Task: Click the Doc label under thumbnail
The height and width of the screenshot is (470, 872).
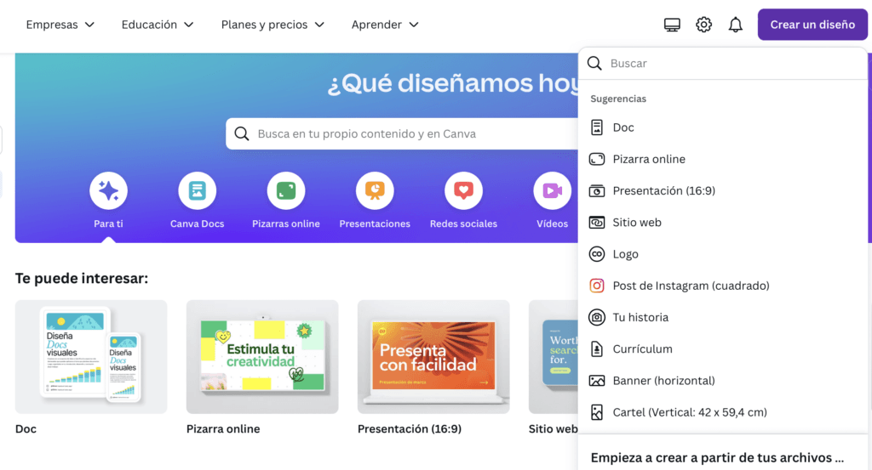Action: tap(26, 429)
